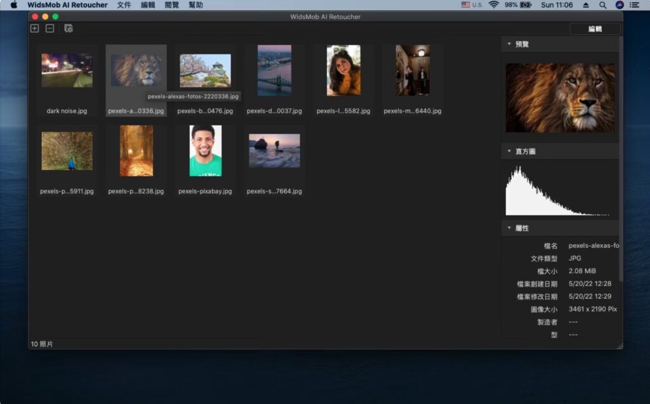
Task: Click the 編輯 button at top right
Action: point(595,29)
